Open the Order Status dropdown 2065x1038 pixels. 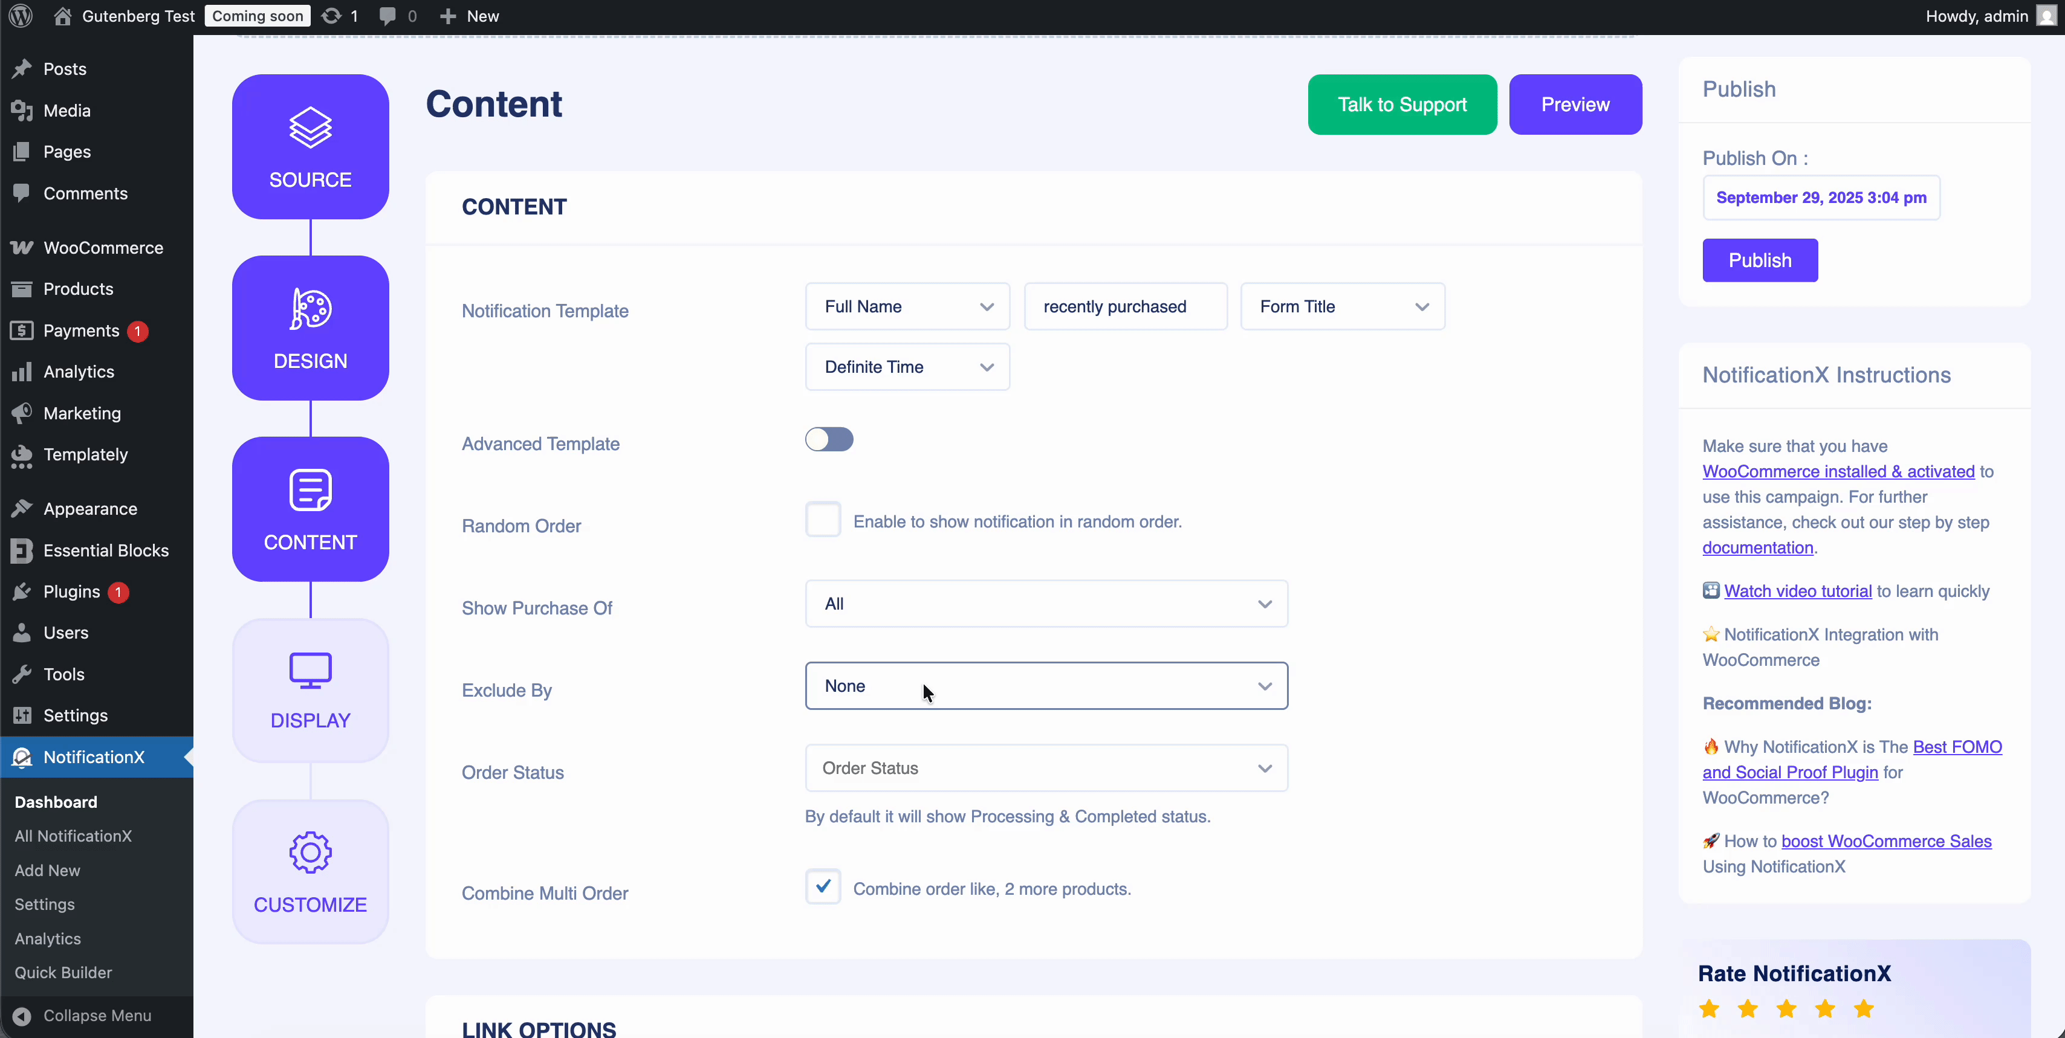coord(1045,768)
